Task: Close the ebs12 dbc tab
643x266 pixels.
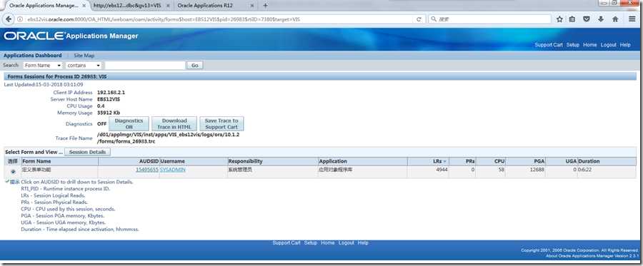Action: point(169,6)
